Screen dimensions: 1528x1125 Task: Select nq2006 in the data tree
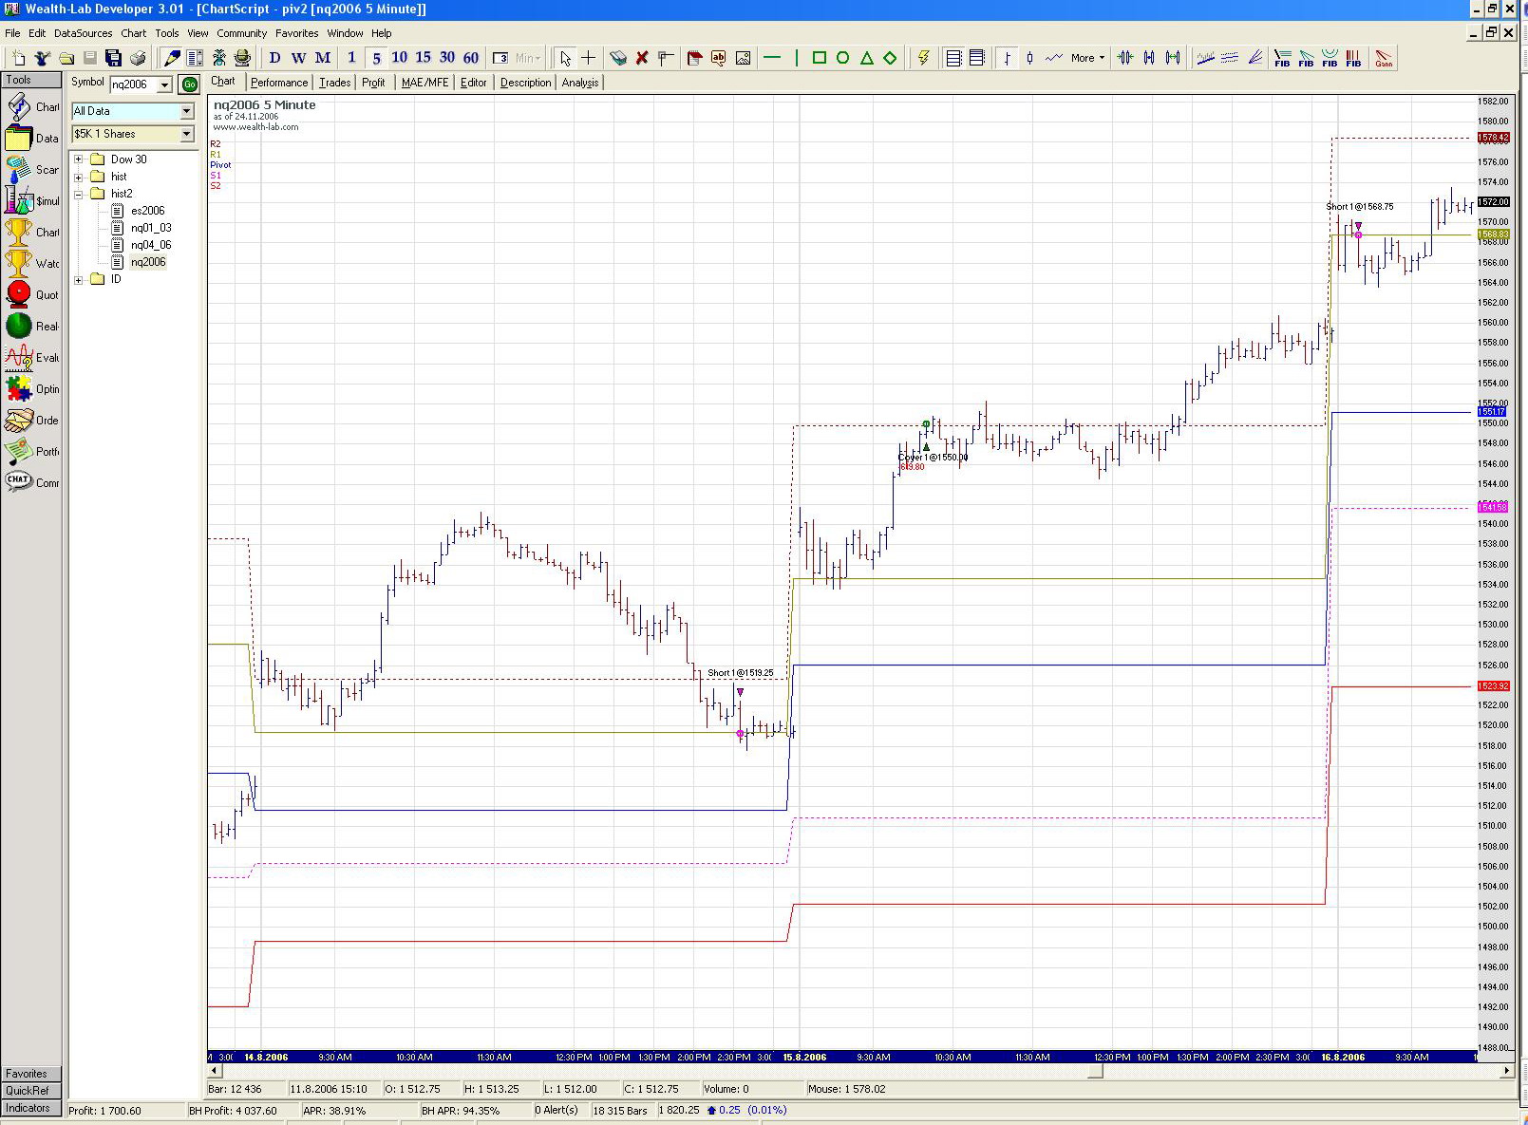tap(148, 262)
